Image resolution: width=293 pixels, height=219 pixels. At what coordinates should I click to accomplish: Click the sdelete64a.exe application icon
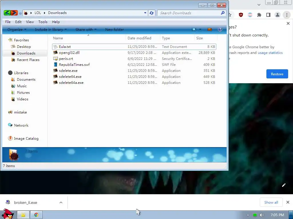tap(56, 82)
